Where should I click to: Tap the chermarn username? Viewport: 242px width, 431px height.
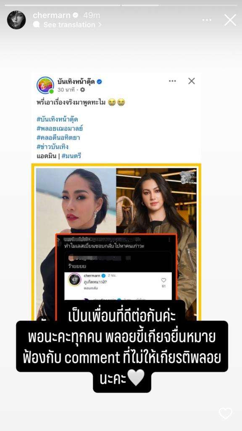click(x=52, y=16)
